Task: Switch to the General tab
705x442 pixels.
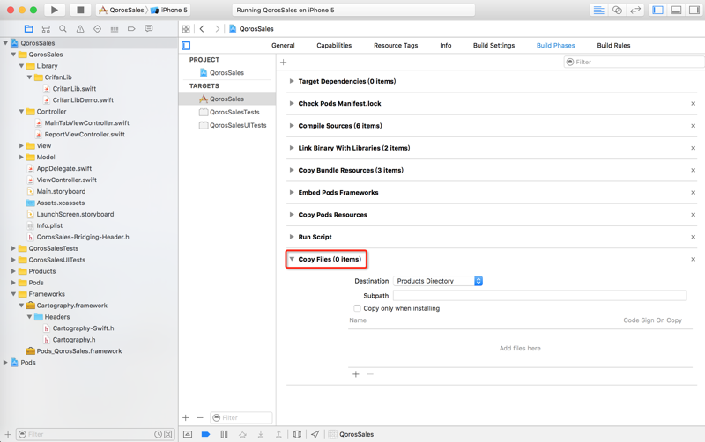Action: 283,46
